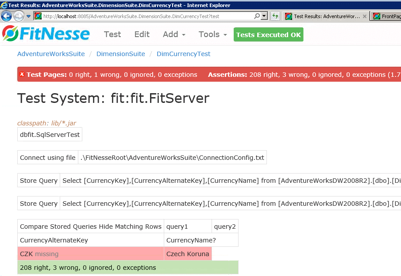
Task: Open the recent pages dropdown arrow
Action: pyautogui.click(x=28, y=16)
